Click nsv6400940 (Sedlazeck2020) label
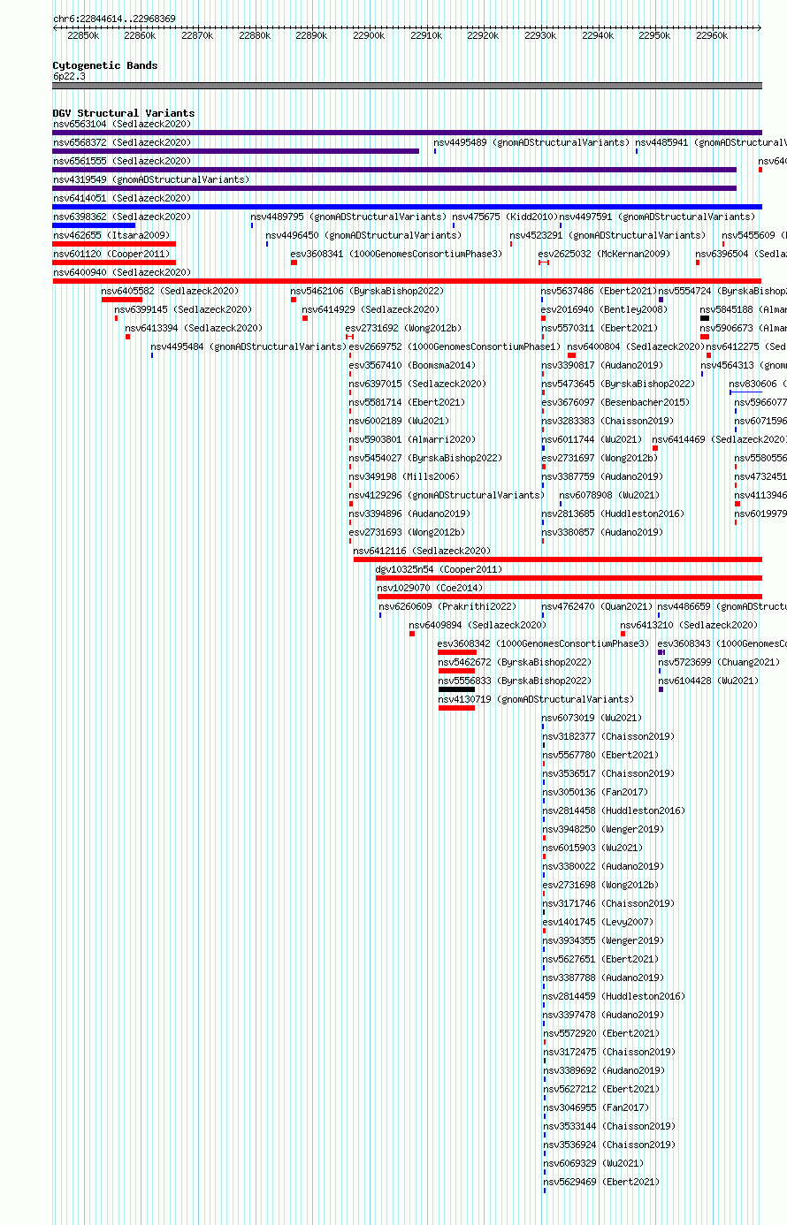Image resolution: width=787 pixels, height=1225 pixels. pos(121,272)
